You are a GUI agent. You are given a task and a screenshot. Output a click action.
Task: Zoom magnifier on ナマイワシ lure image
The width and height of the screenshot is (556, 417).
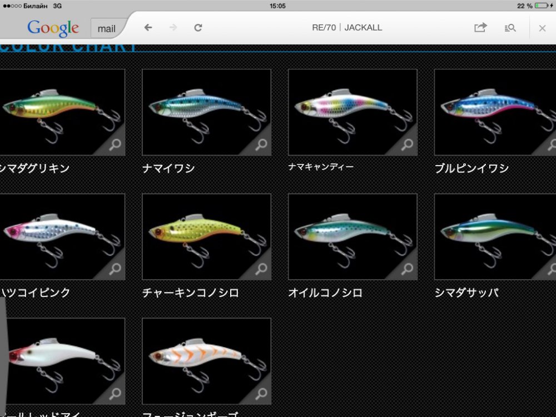coord(260,145)
